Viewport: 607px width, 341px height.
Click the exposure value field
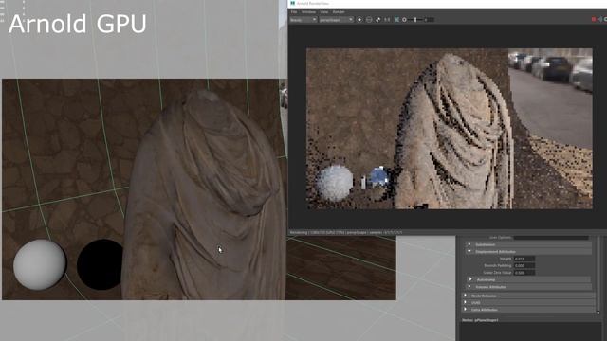[x=430, y=19]
